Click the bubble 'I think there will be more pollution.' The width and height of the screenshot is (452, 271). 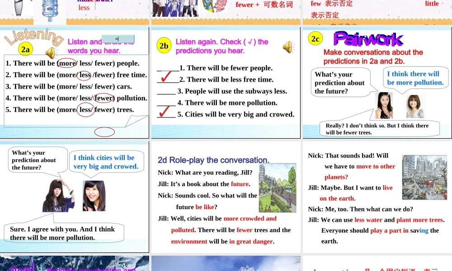(415, 78)
